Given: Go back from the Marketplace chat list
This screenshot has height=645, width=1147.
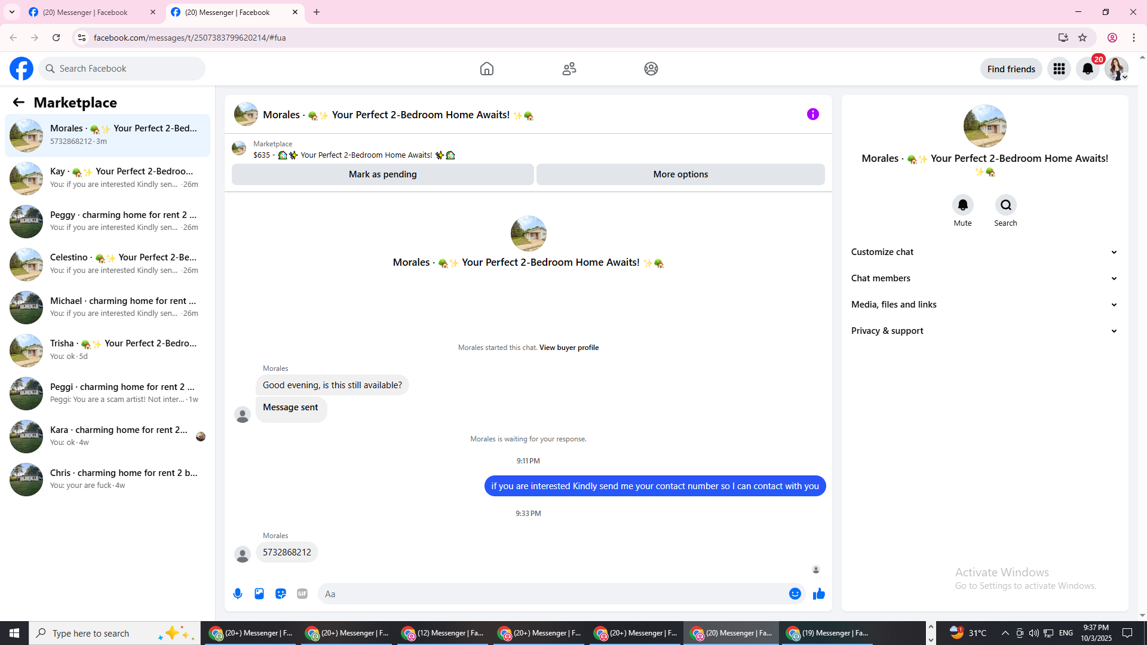Looking at the screenshot, I should [x=19, y=102].
